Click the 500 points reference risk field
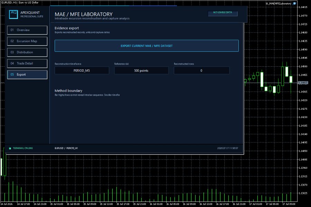This screenshot has height=207, width=311. [141, 70]
